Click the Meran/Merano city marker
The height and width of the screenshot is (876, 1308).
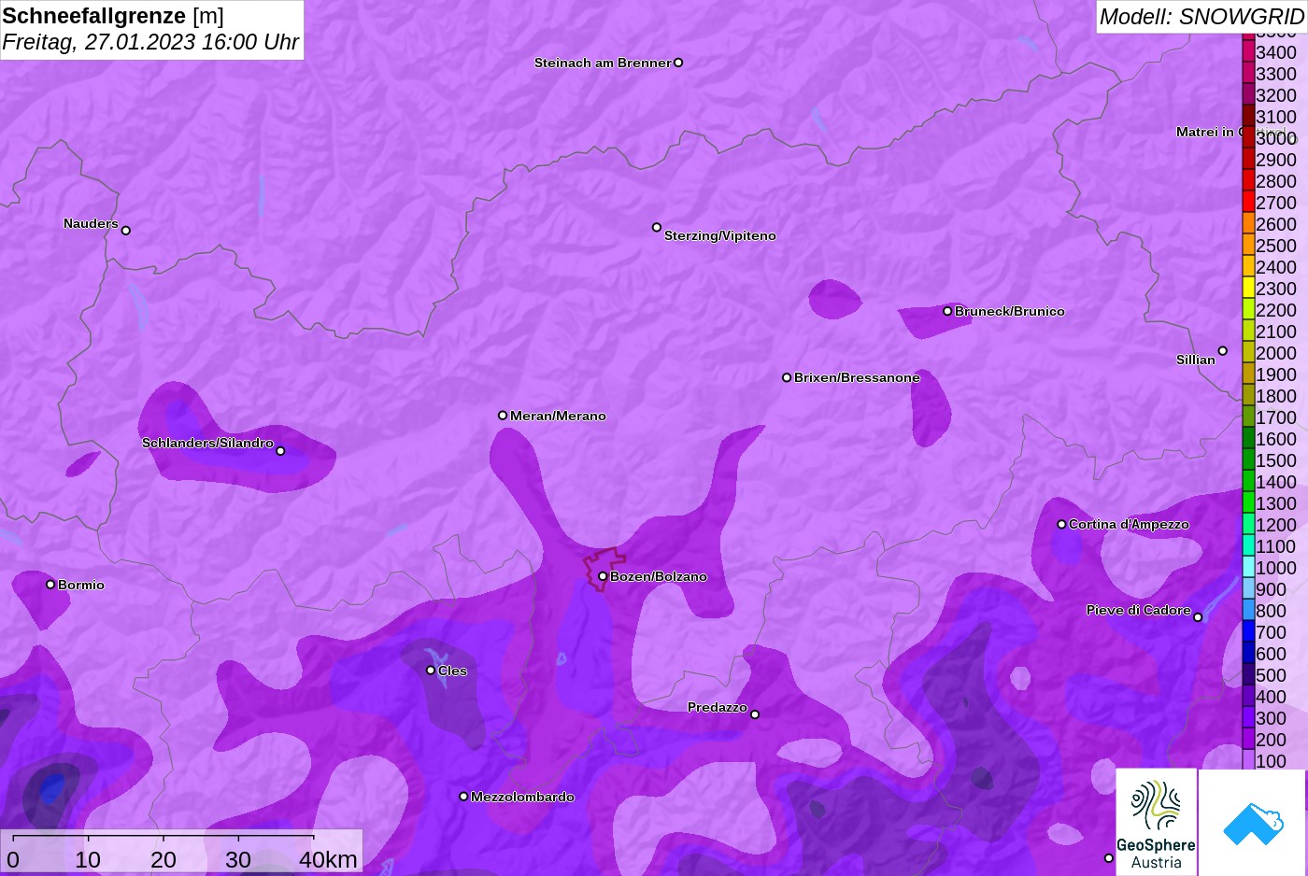(x=503, y=416)
